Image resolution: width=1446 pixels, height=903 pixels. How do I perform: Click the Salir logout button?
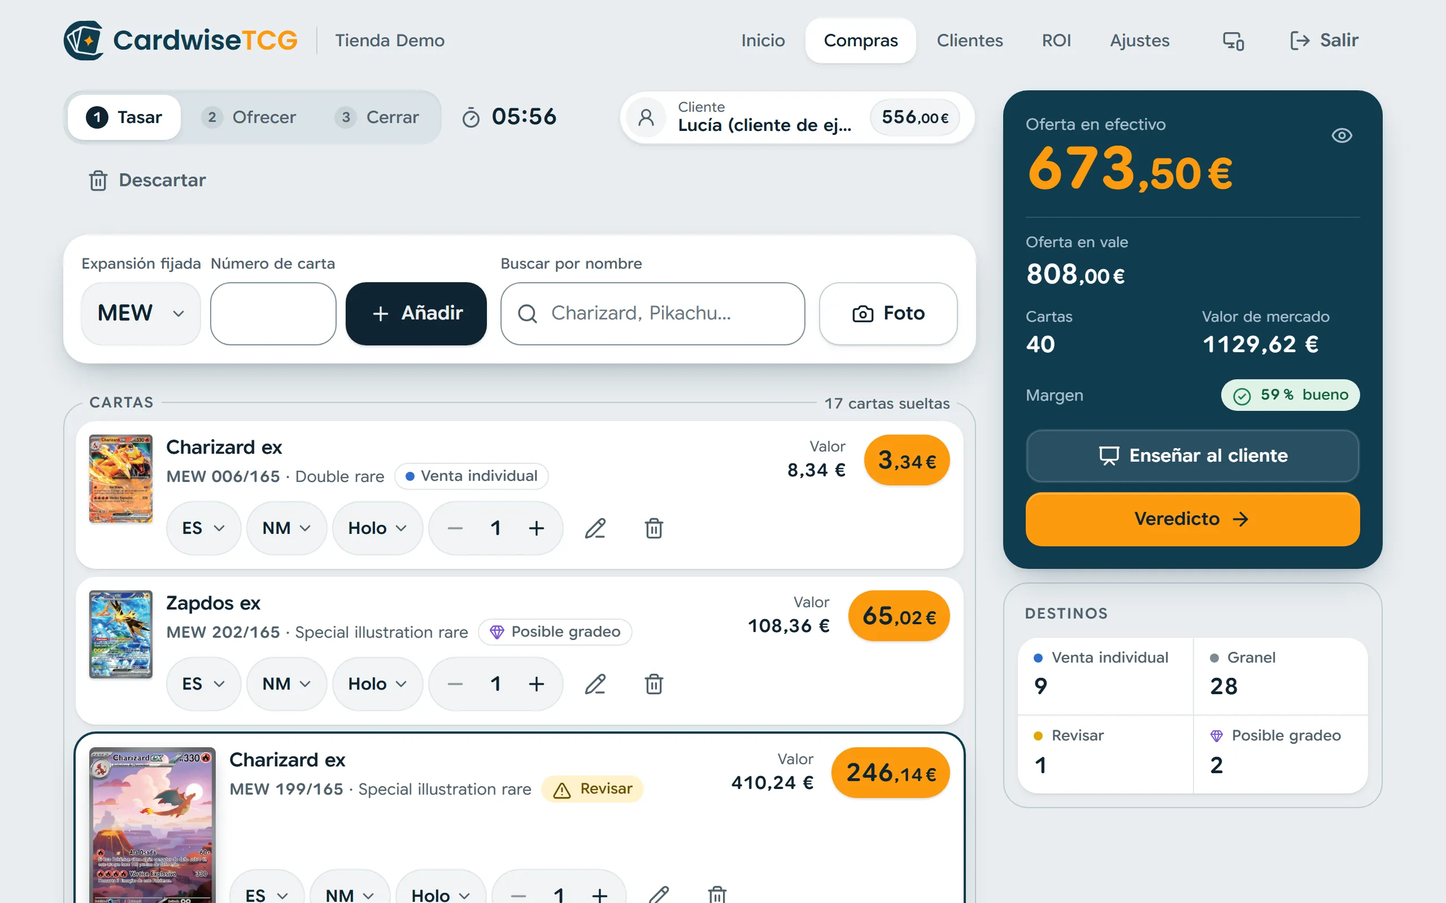click(1324, 40)
